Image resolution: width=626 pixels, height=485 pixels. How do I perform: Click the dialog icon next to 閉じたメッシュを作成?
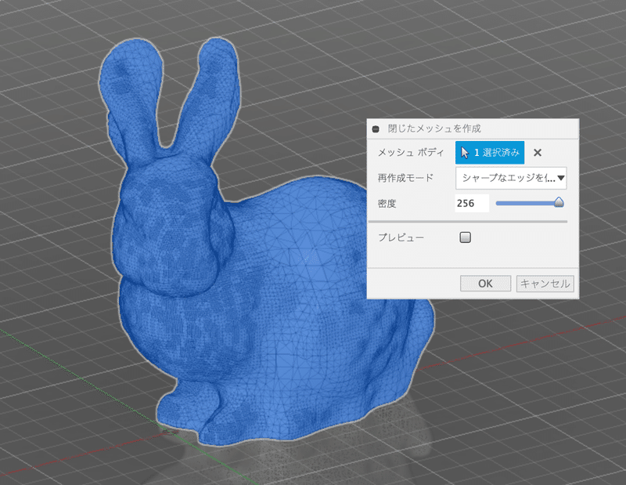click(376, 128)
